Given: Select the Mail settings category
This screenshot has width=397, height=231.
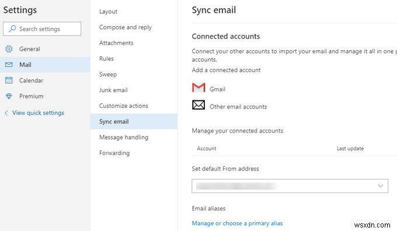Looking at the screenshot, I should [45, 65].
